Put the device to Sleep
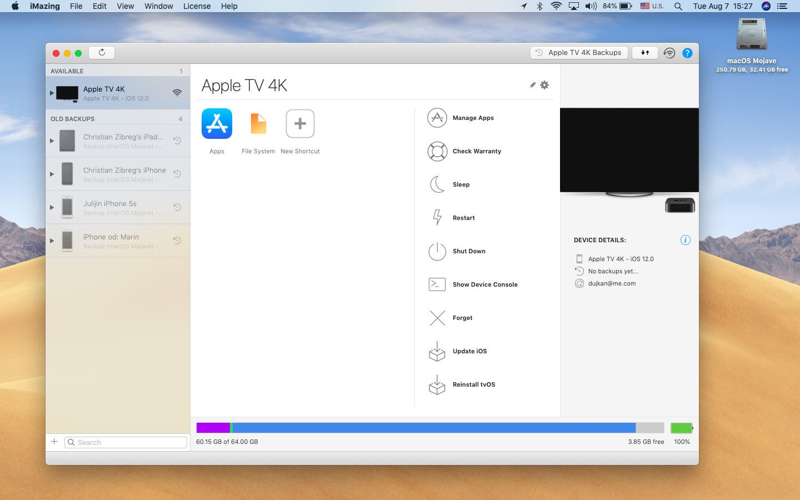The image size is (800, 500). pos(461,184)
